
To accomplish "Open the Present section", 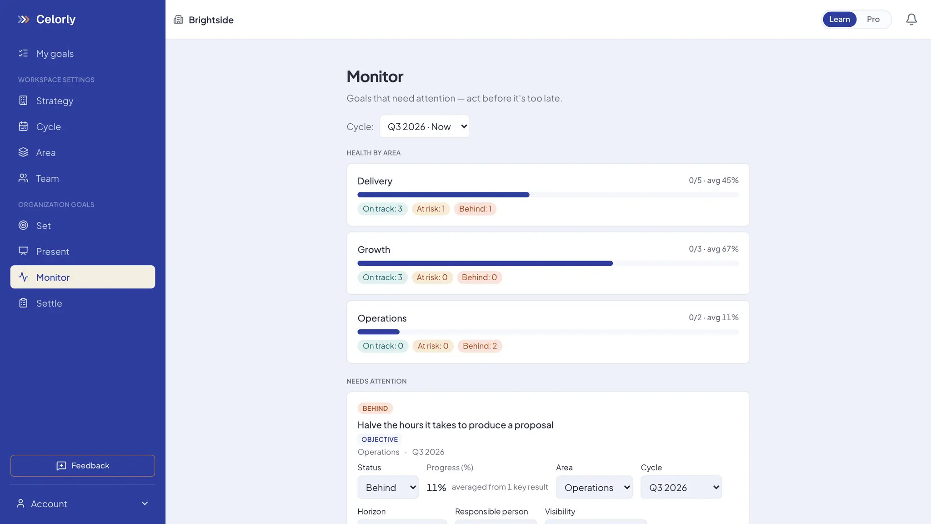I will coord(83,252).
